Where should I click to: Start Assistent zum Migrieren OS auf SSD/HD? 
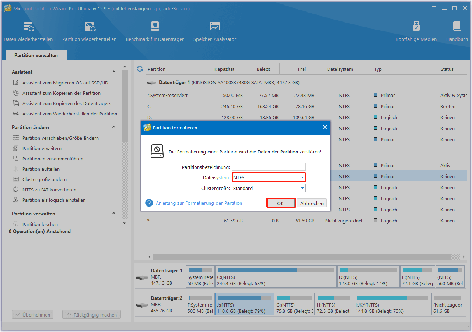coord(65,83)
